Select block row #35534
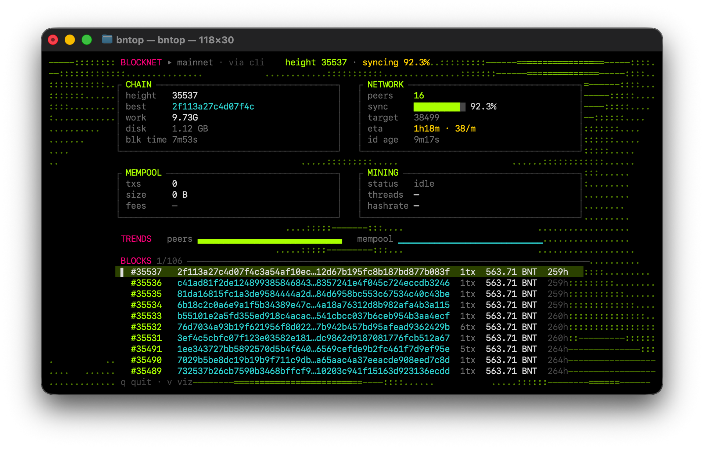This screenshot has width=704, height=449. click(349, 305)
